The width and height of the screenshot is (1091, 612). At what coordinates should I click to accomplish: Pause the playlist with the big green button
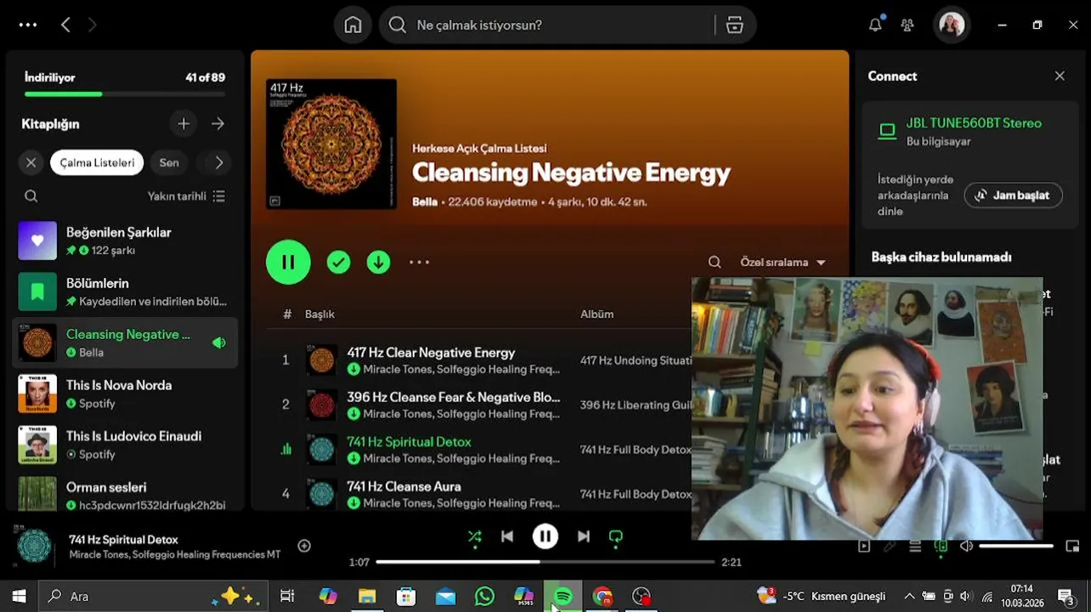[288, 262]
